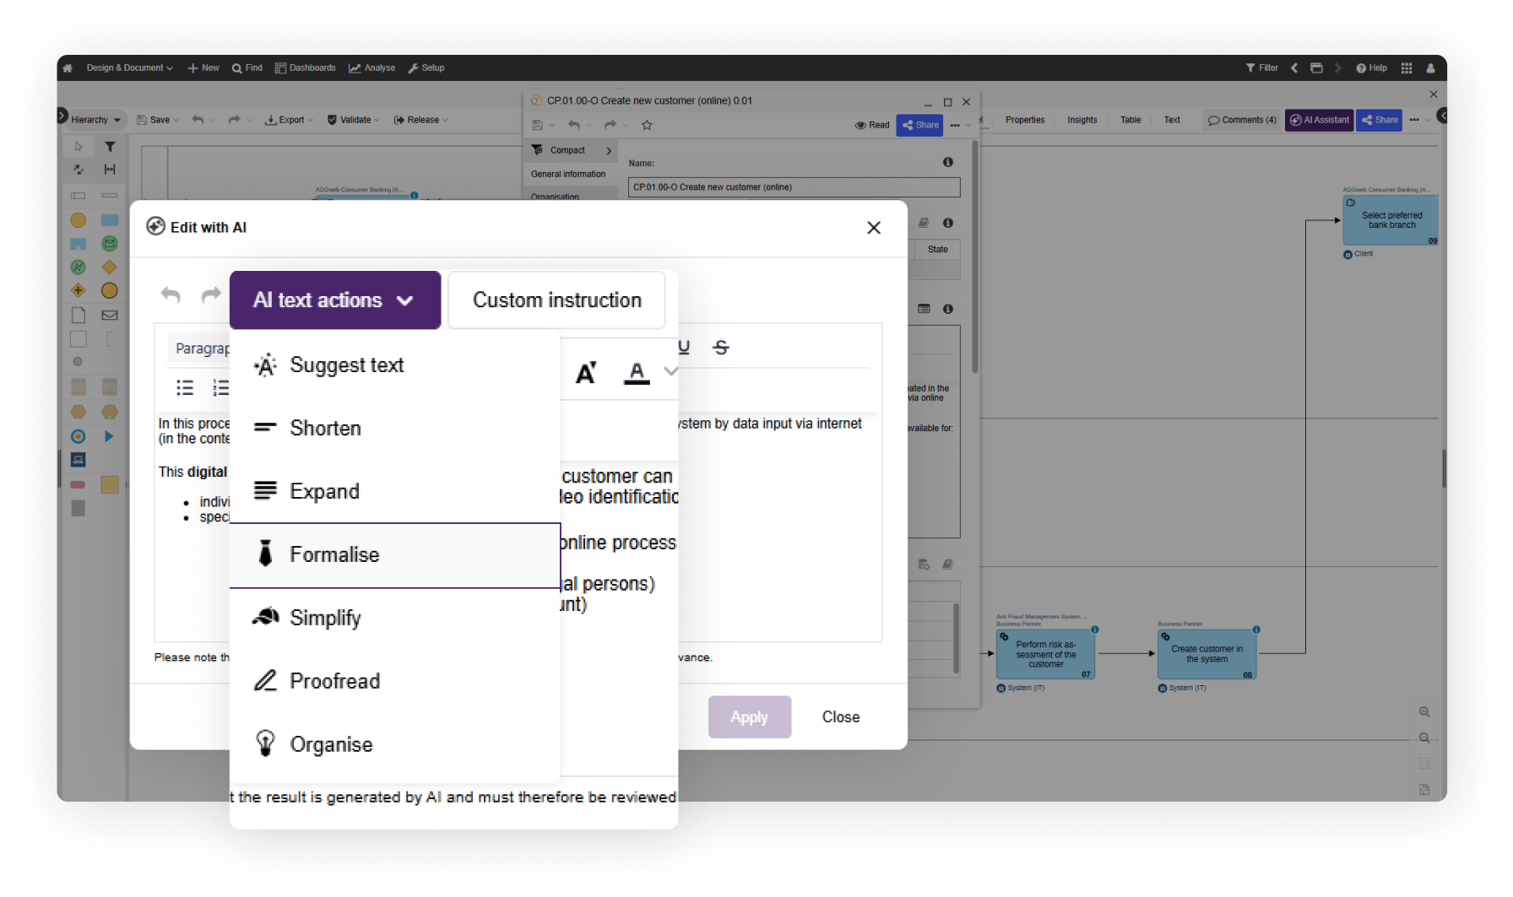This screenshot has width=1513, height=897.
Task: Click New in the top bar
Action: click(203, 68)
